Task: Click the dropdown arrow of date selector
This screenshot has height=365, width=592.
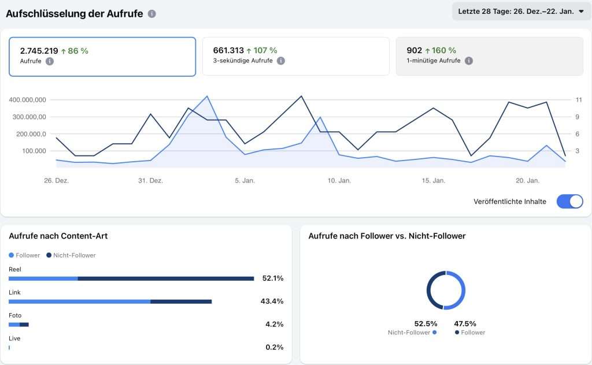Action: (x=581, y=11)
